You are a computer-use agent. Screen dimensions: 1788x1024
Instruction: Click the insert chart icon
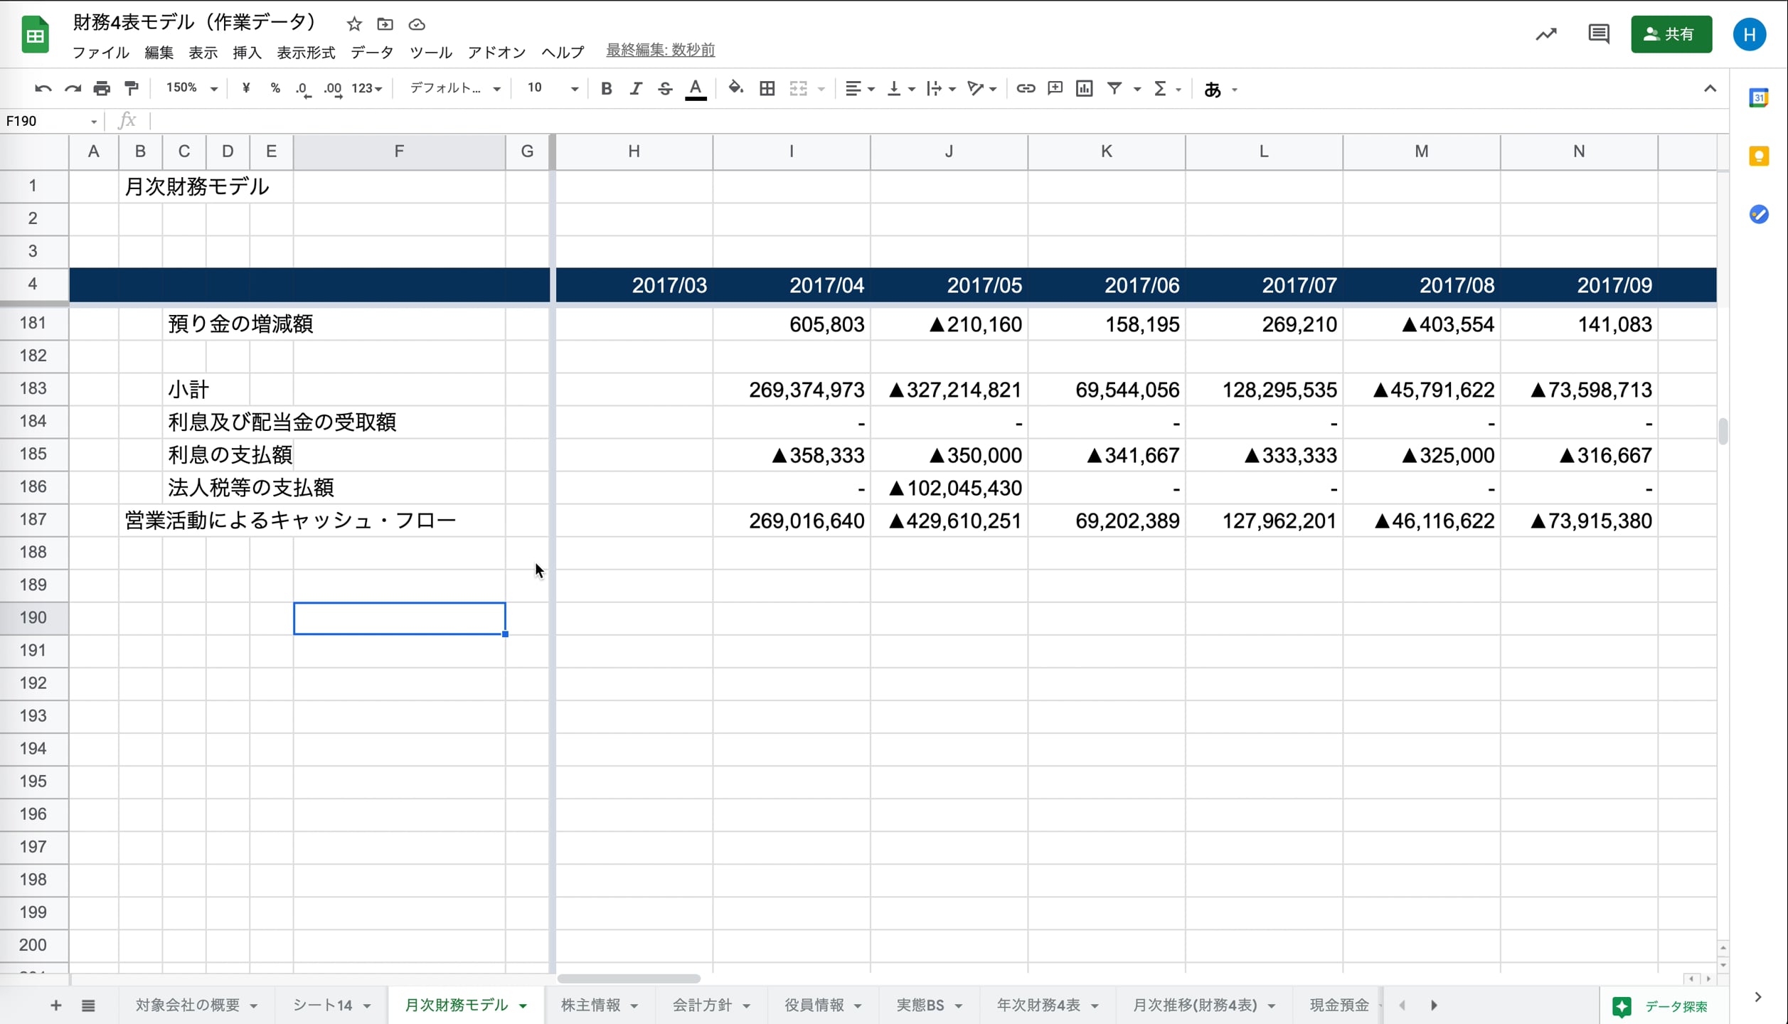(1084, 88)
